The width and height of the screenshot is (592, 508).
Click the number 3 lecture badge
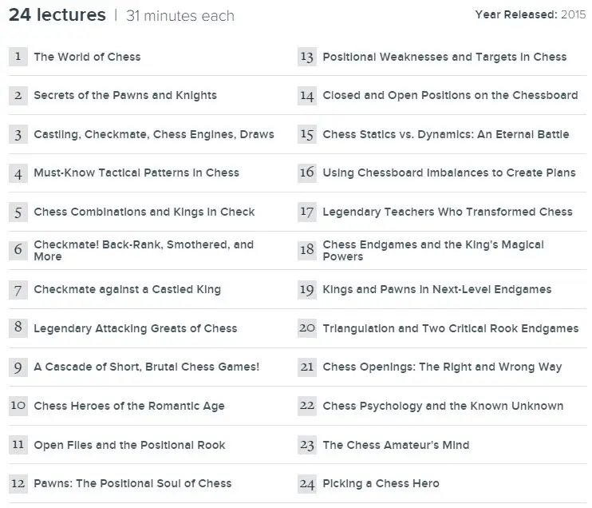coord(18,134)
